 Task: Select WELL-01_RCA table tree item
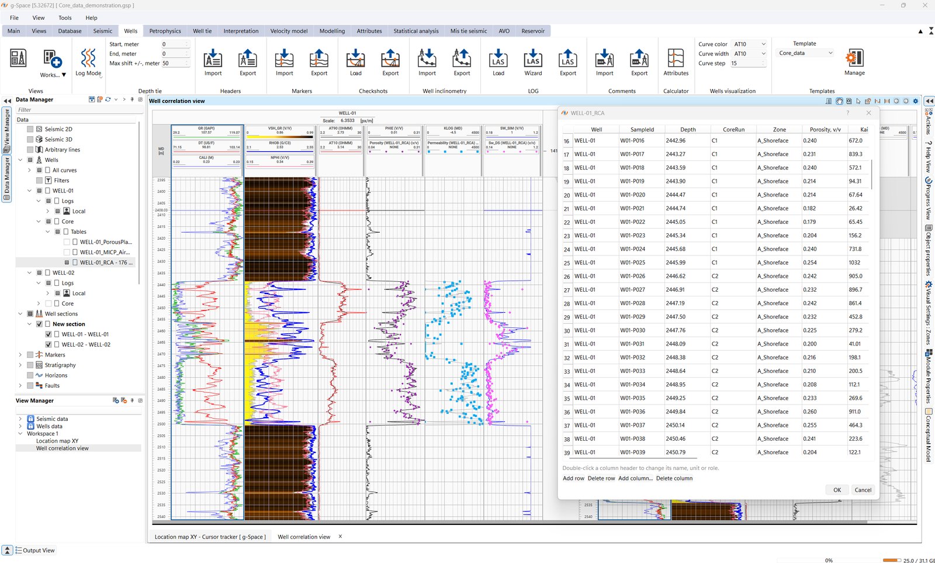(106, 262)
